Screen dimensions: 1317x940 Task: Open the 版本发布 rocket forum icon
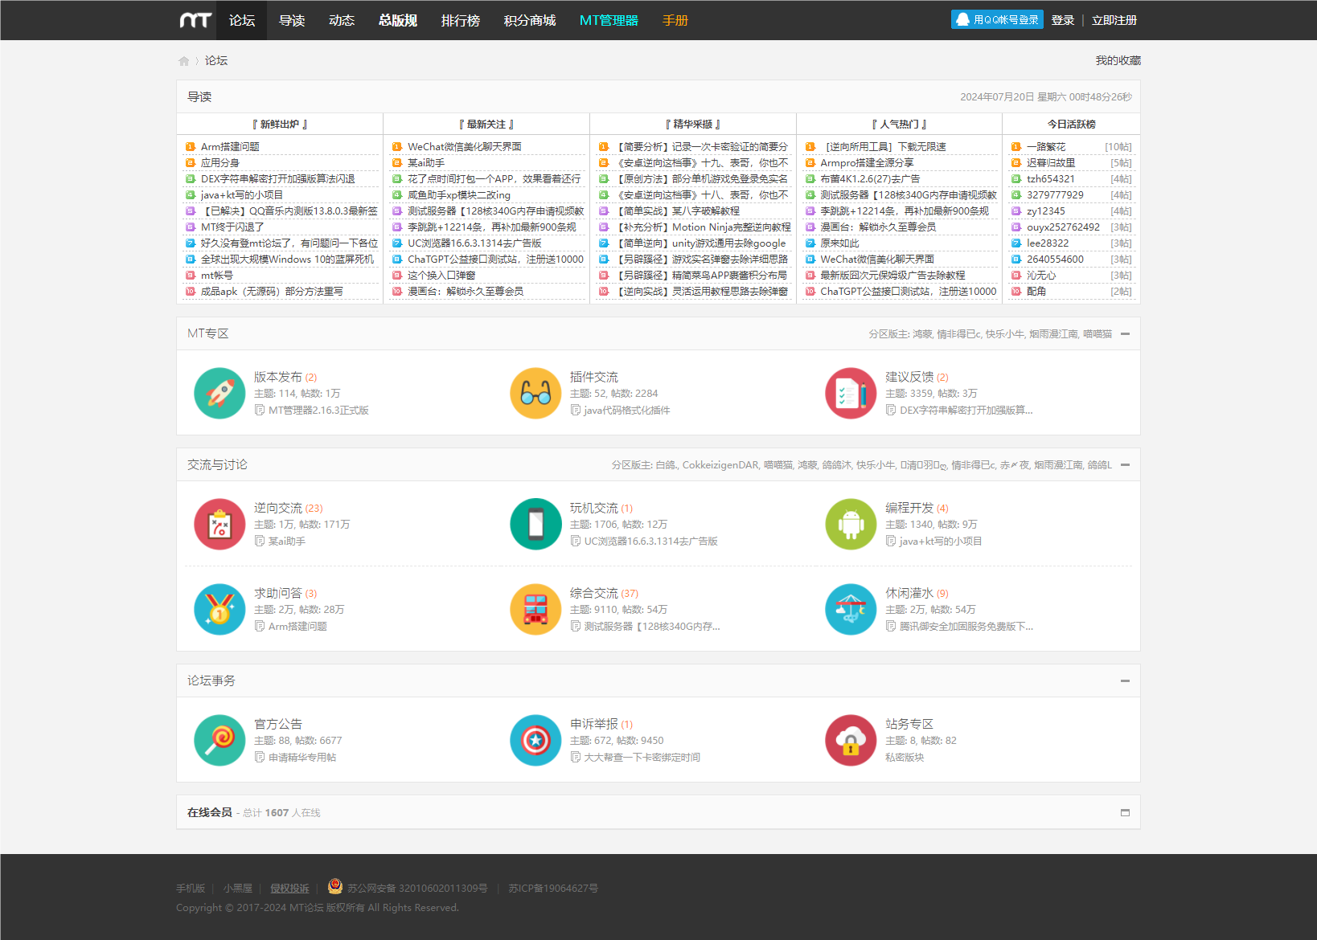(x=219, y=393)
